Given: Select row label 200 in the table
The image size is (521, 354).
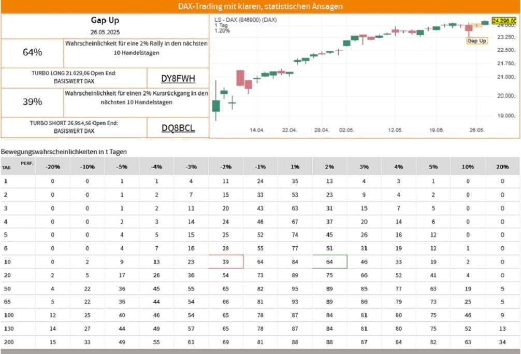Looking at the screenshot, I should click(x=9, y=342).
